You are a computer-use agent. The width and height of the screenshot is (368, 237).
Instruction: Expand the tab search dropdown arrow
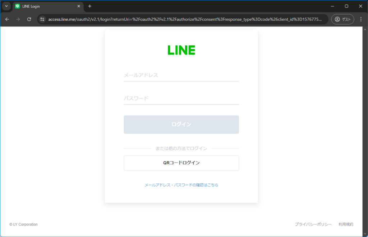6,6
